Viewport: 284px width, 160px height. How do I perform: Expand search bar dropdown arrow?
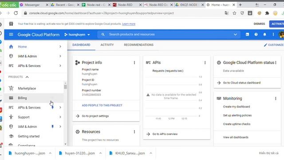[235, 35]
